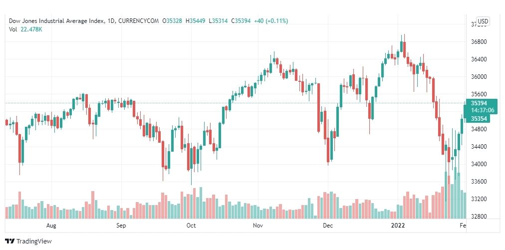Click the 1D interval label in legend
Image resolution: width=505 pixels, height=250 pixels.
click(x=111, y=21)
